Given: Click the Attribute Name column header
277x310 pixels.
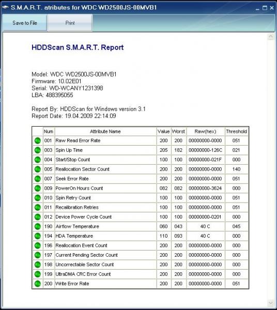Looking at the screenshot, I should (105, 131).
